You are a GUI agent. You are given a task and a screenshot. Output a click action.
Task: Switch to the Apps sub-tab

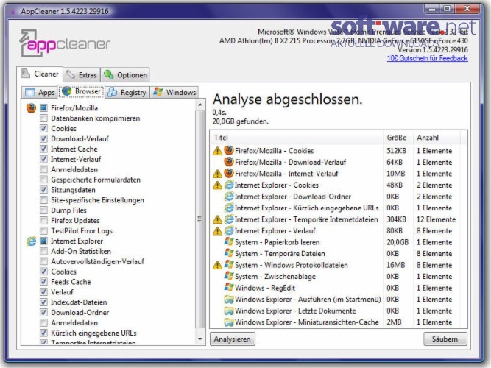(40, 93)
